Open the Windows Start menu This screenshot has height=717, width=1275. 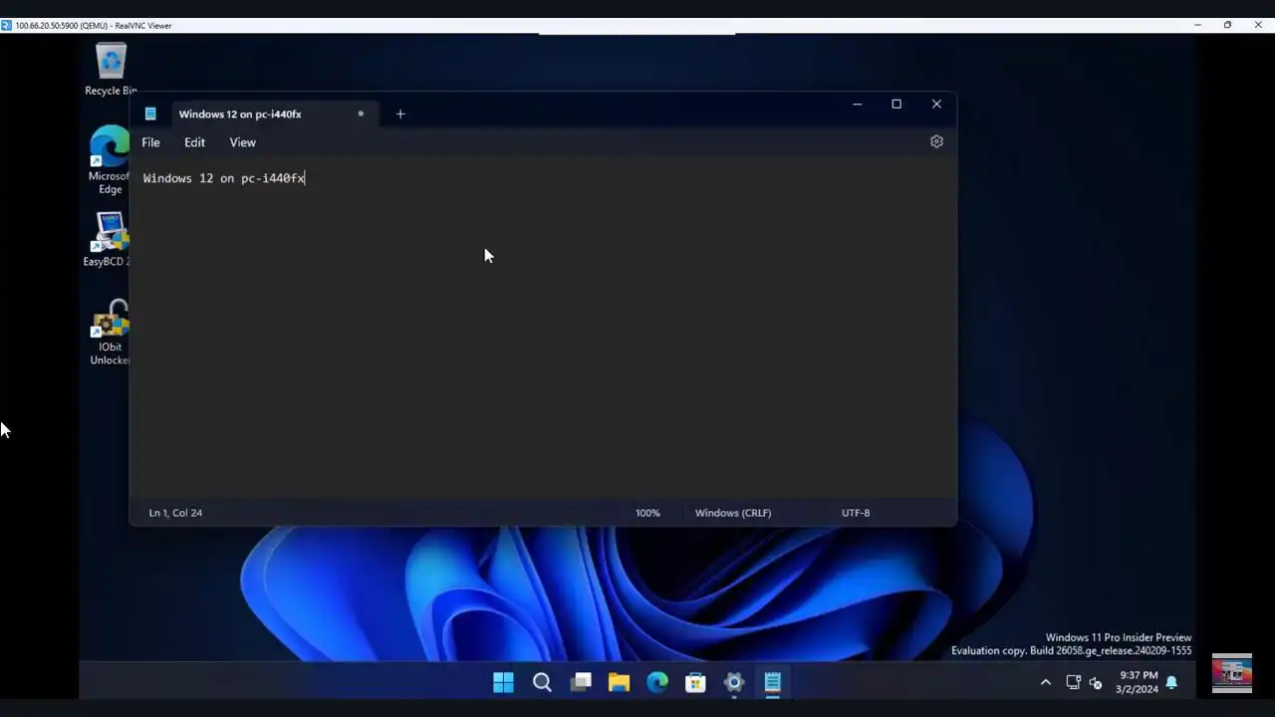(x=503, y=682)
